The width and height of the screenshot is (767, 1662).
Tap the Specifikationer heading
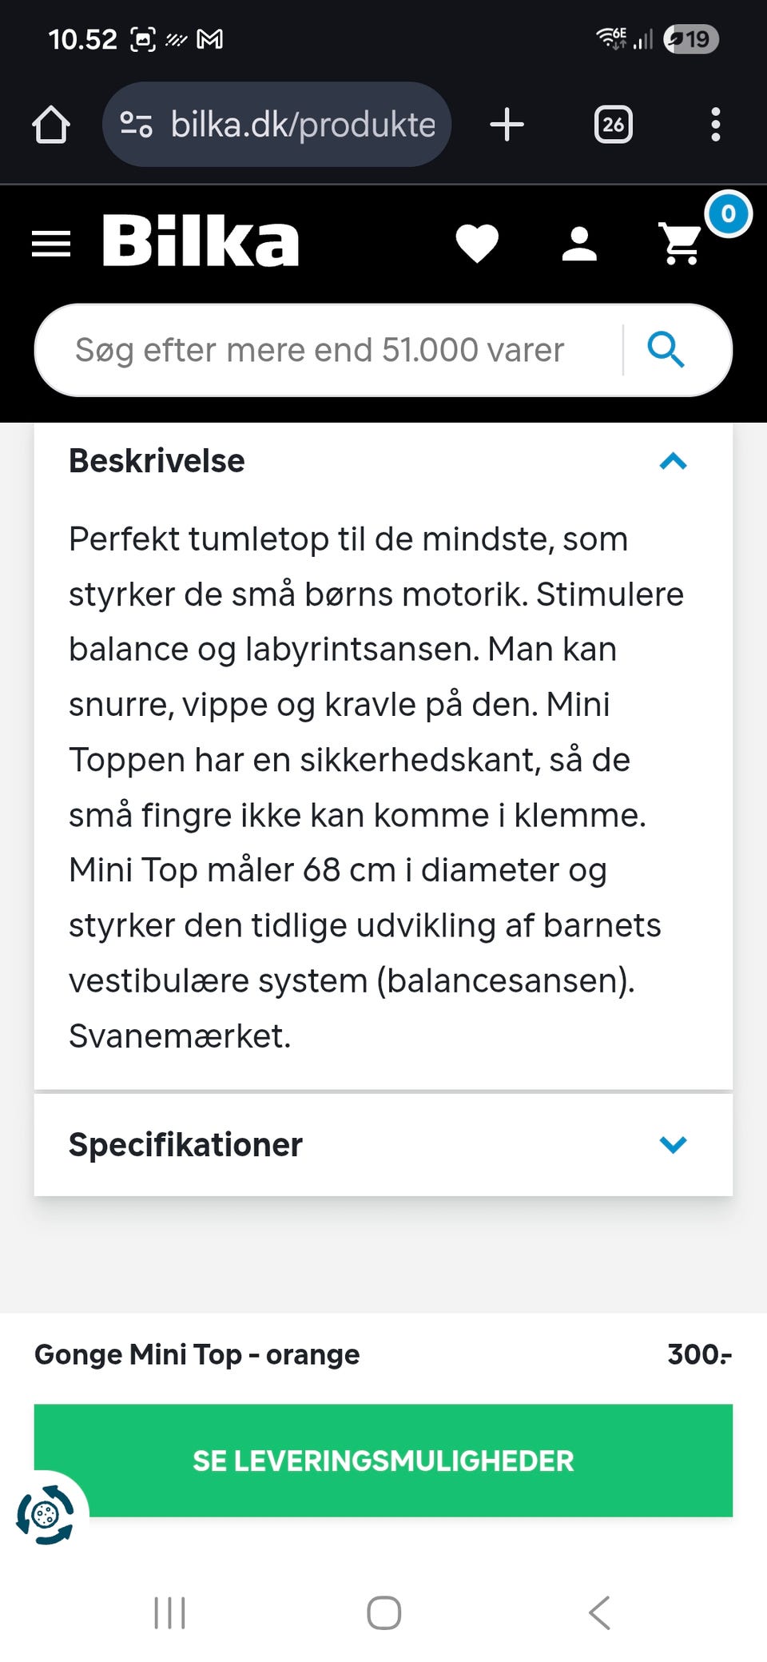tap(185, 1144)
